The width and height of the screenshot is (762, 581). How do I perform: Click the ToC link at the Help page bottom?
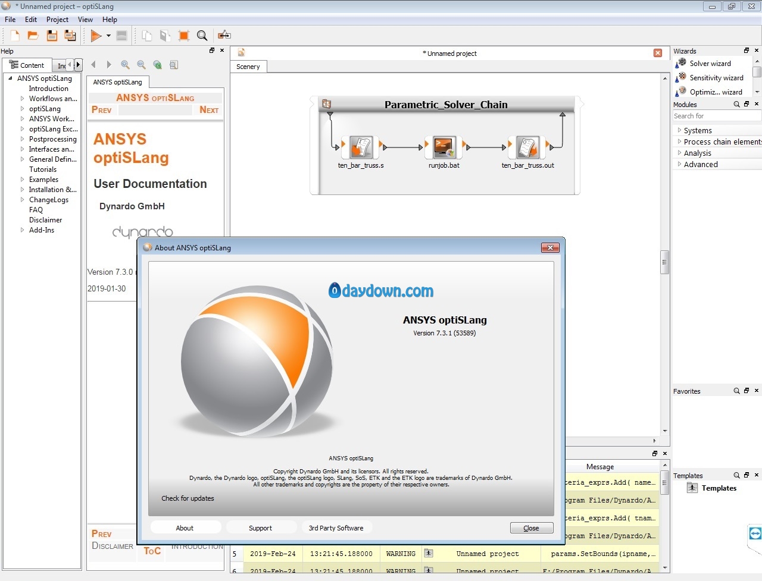point(152,551)
